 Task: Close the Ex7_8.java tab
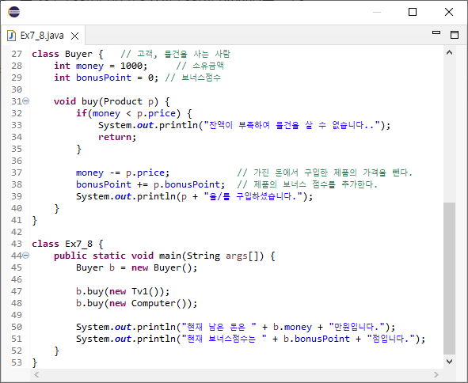click(x=75, y=36)
